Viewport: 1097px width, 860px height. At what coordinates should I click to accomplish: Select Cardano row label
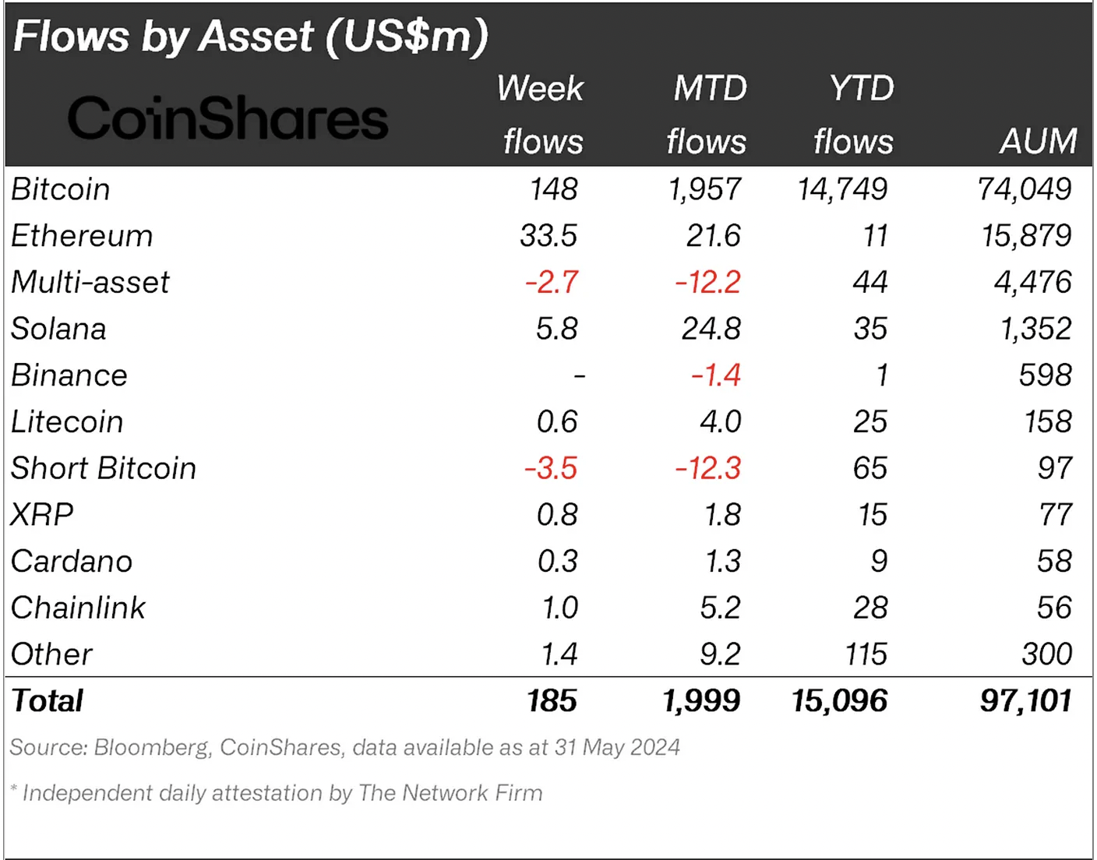[72, 562]
